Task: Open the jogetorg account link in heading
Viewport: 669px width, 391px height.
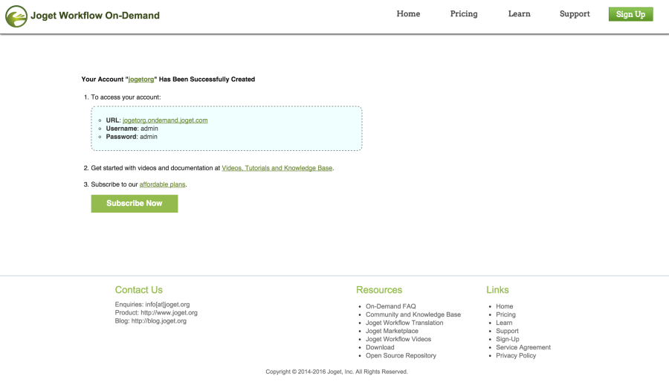Action: coord(141,80)
